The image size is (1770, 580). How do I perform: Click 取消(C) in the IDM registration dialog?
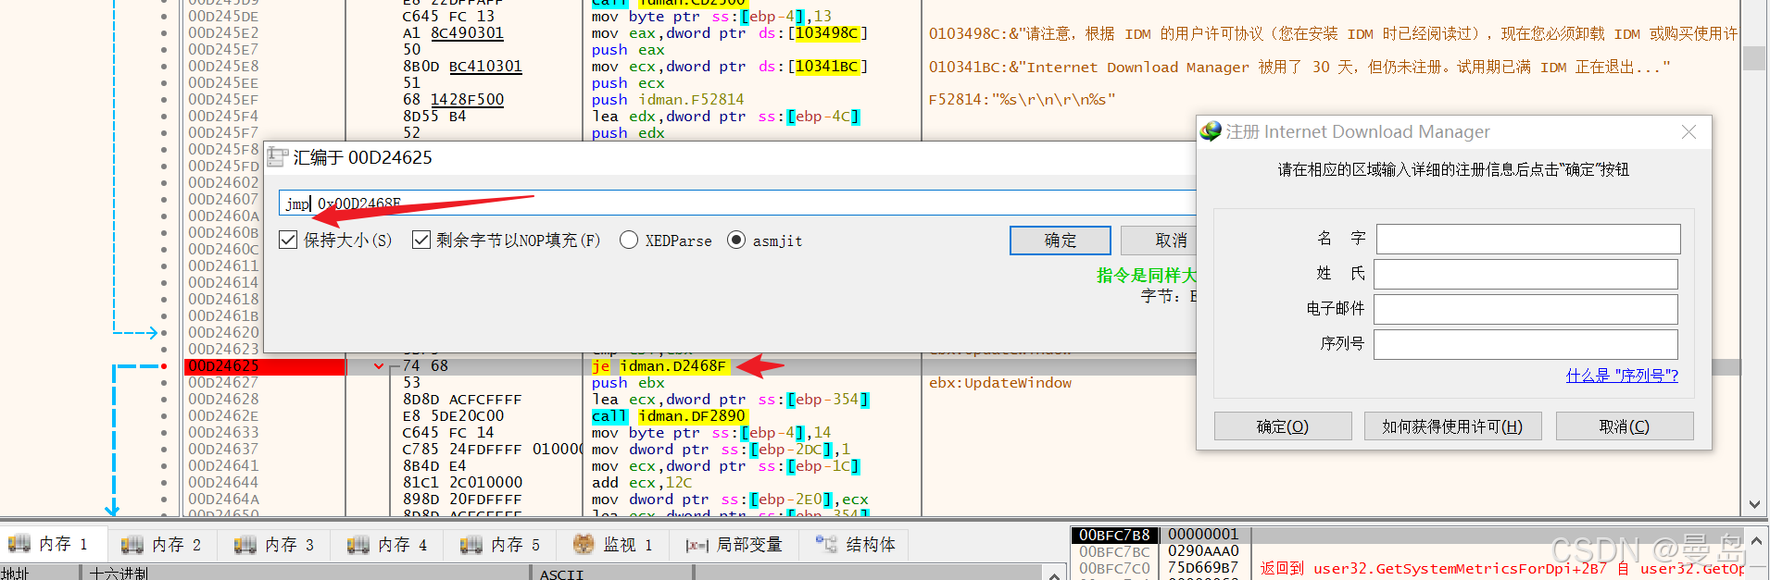tap(1625, 426)
